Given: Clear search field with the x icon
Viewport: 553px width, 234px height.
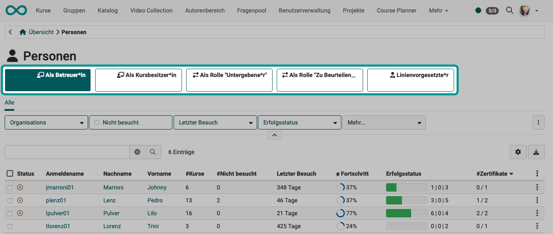Looking at the screenshot, I should pyautogui.click(x=137, y=152).
